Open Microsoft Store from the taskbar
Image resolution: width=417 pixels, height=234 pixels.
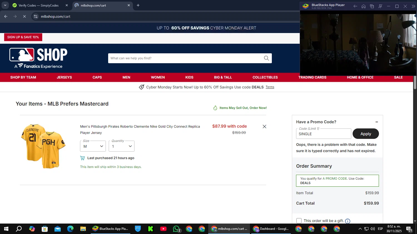click(45, 229)
